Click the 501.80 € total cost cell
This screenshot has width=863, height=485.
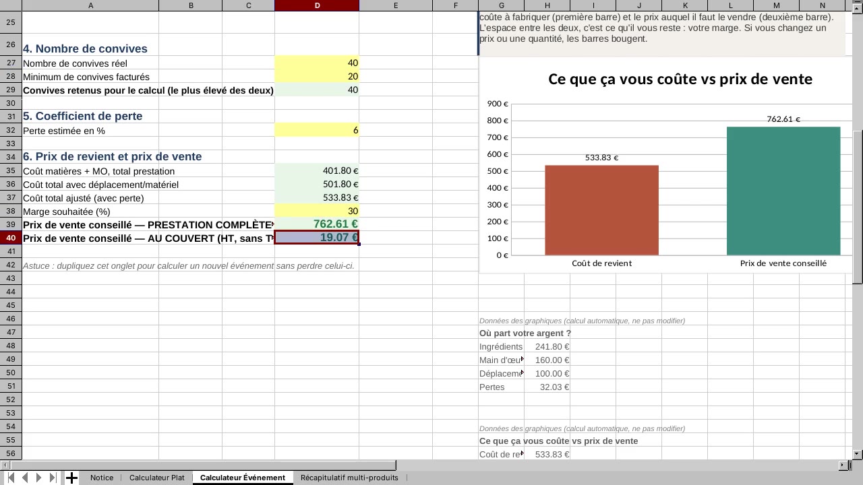click(317, 184)
